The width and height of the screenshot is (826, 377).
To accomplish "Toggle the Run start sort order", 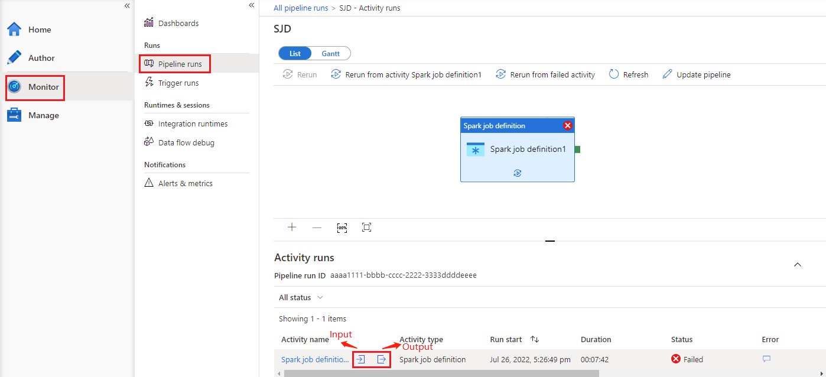I will coord(534,339).
